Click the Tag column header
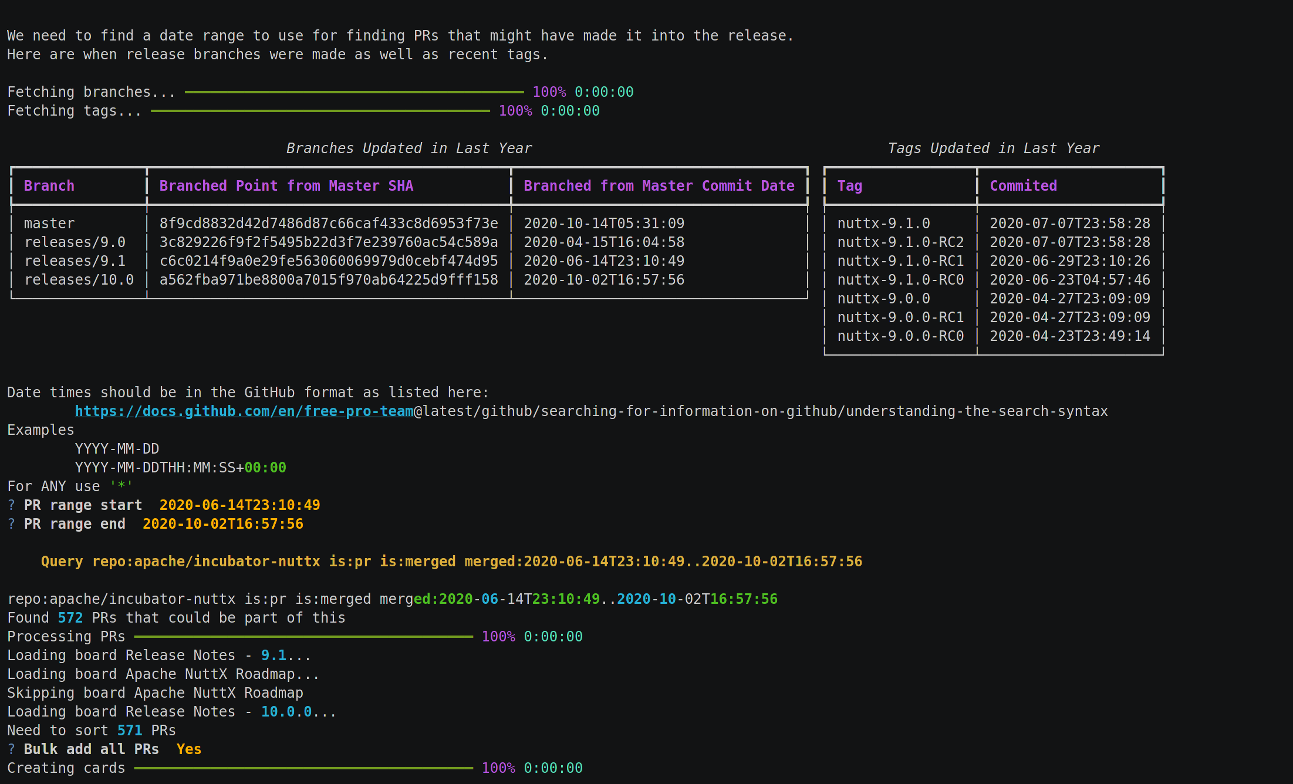 point(849,186)
